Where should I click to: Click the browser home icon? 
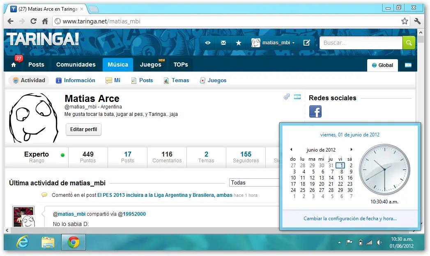point(45,21)
